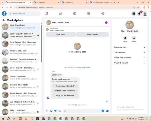Open the Facebook home logo
This screenshot has width=151, height=121.
[4, 14]
